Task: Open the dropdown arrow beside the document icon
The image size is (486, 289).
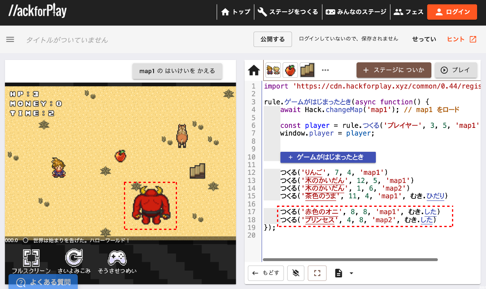Action: [x=351, y=273]
